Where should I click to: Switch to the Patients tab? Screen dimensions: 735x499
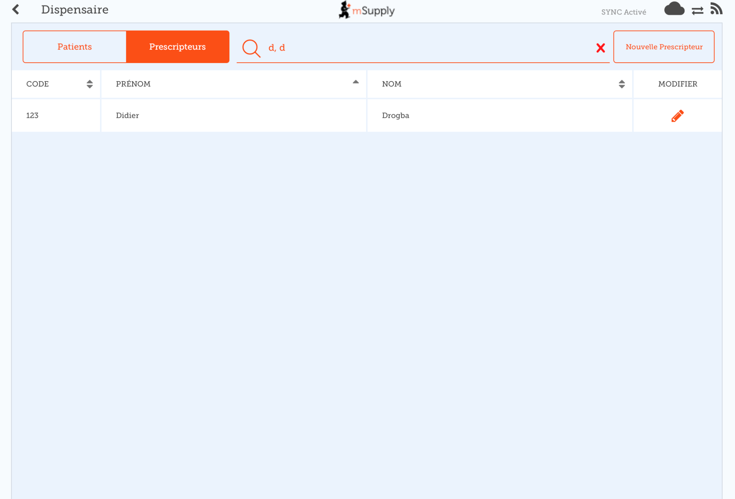point(75,47)
